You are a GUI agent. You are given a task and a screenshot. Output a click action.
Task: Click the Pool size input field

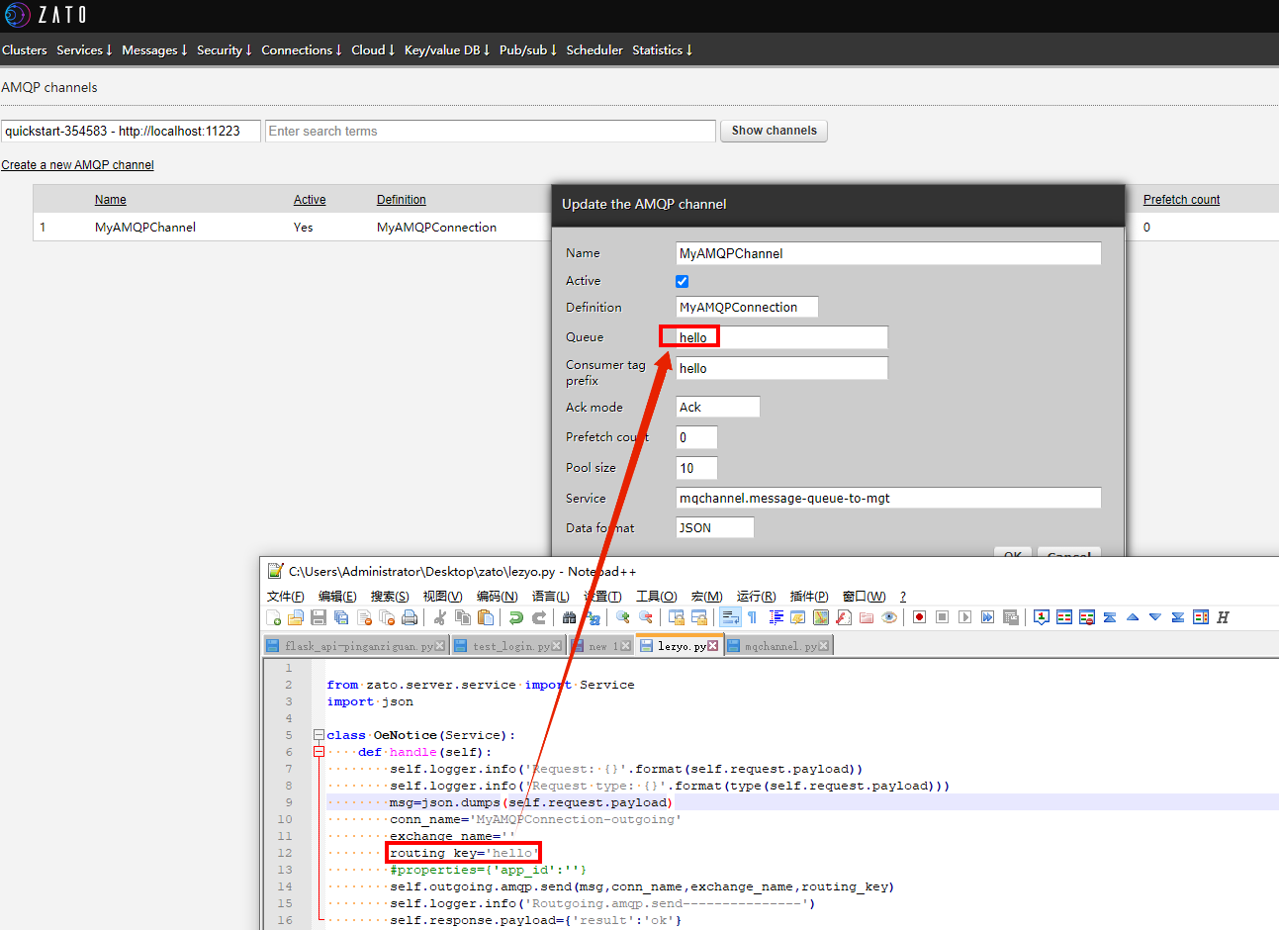click(696, 468)
